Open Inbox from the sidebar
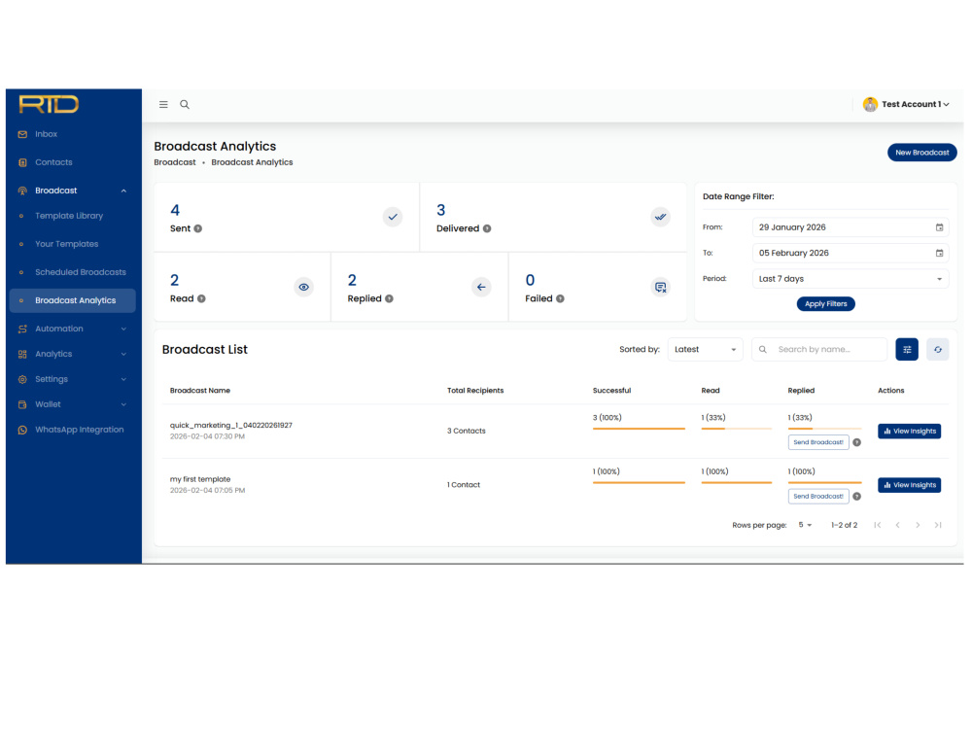Image resolution: width=972 pixels, height=729 pixels. (72, 134)
